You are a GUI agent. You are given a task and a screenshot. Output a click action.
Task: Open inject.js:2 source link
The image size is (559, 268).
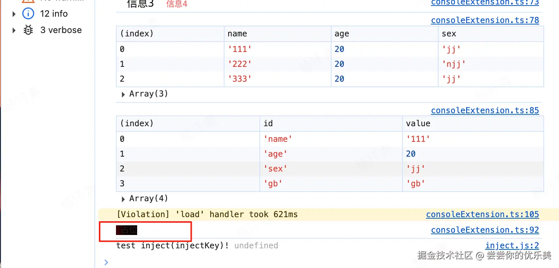point(512,245)
